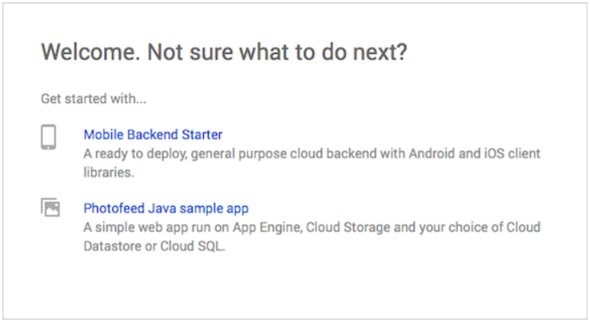The height and width of the screenshot is (322, 590).
Task: Click the word 'Photofeed' in the link
Action: point(110,208)
